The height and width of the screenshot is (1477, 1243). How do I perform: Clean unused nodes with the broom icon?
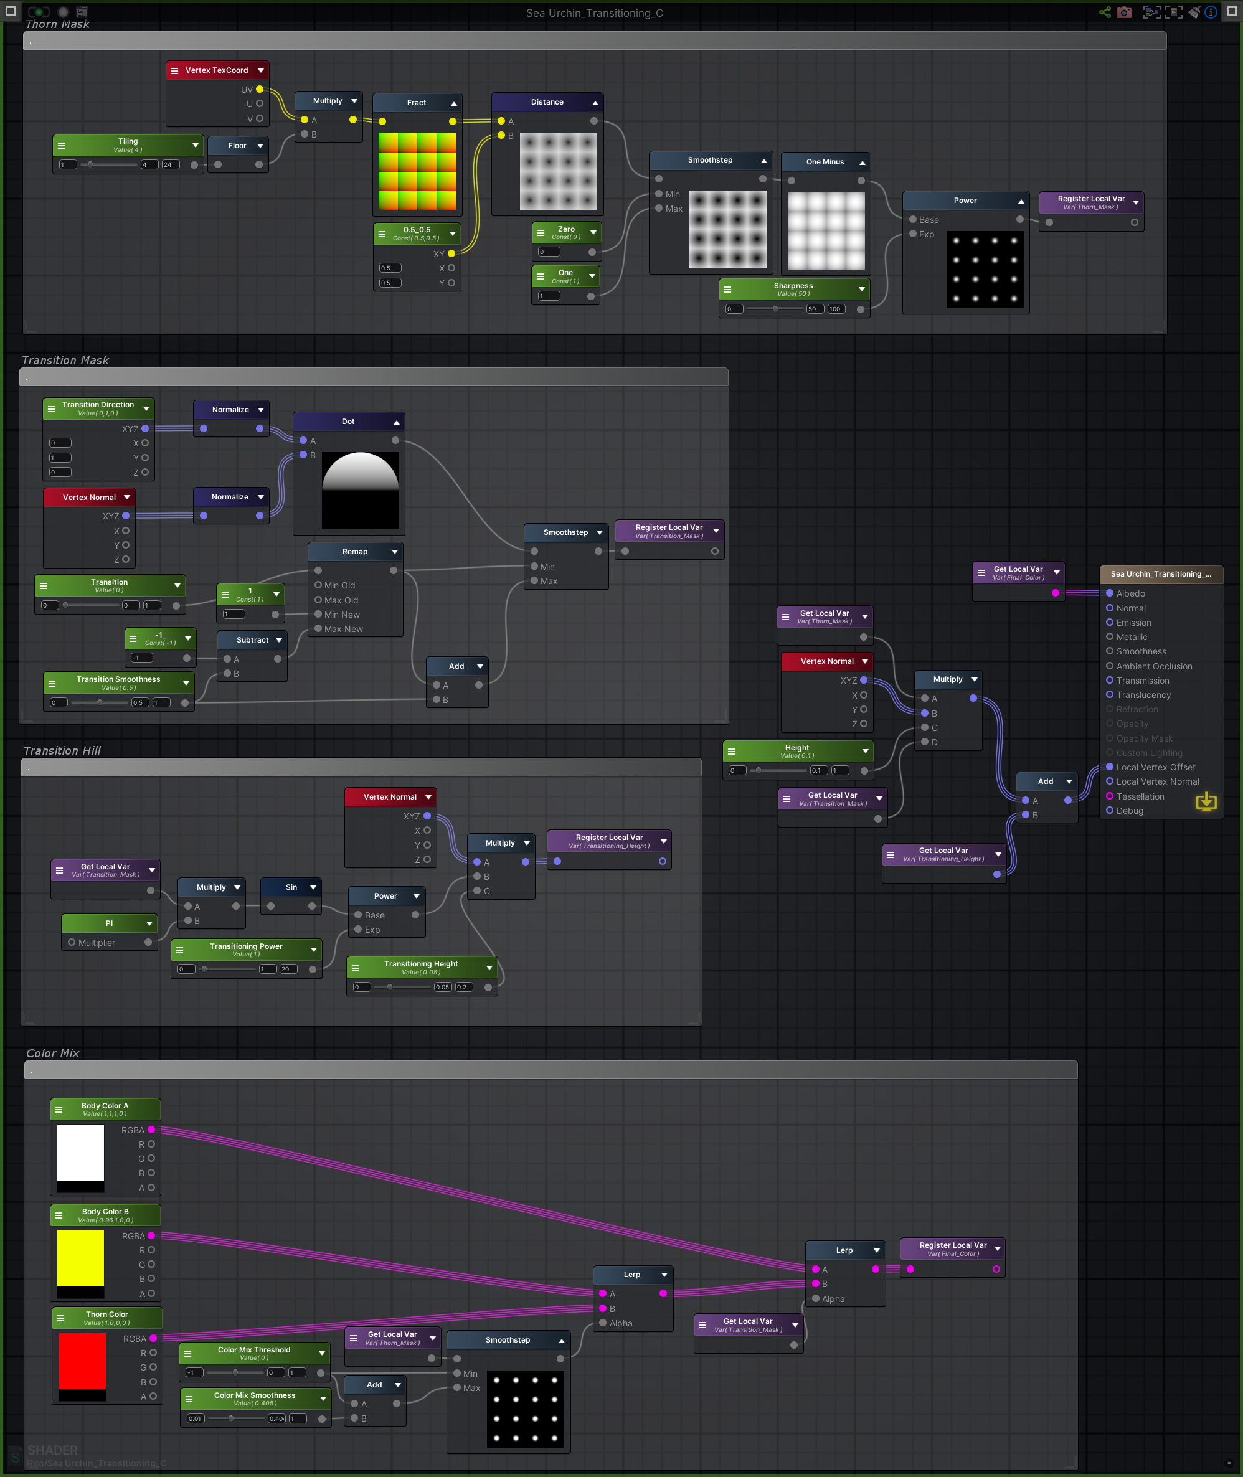pos(1194,12)
